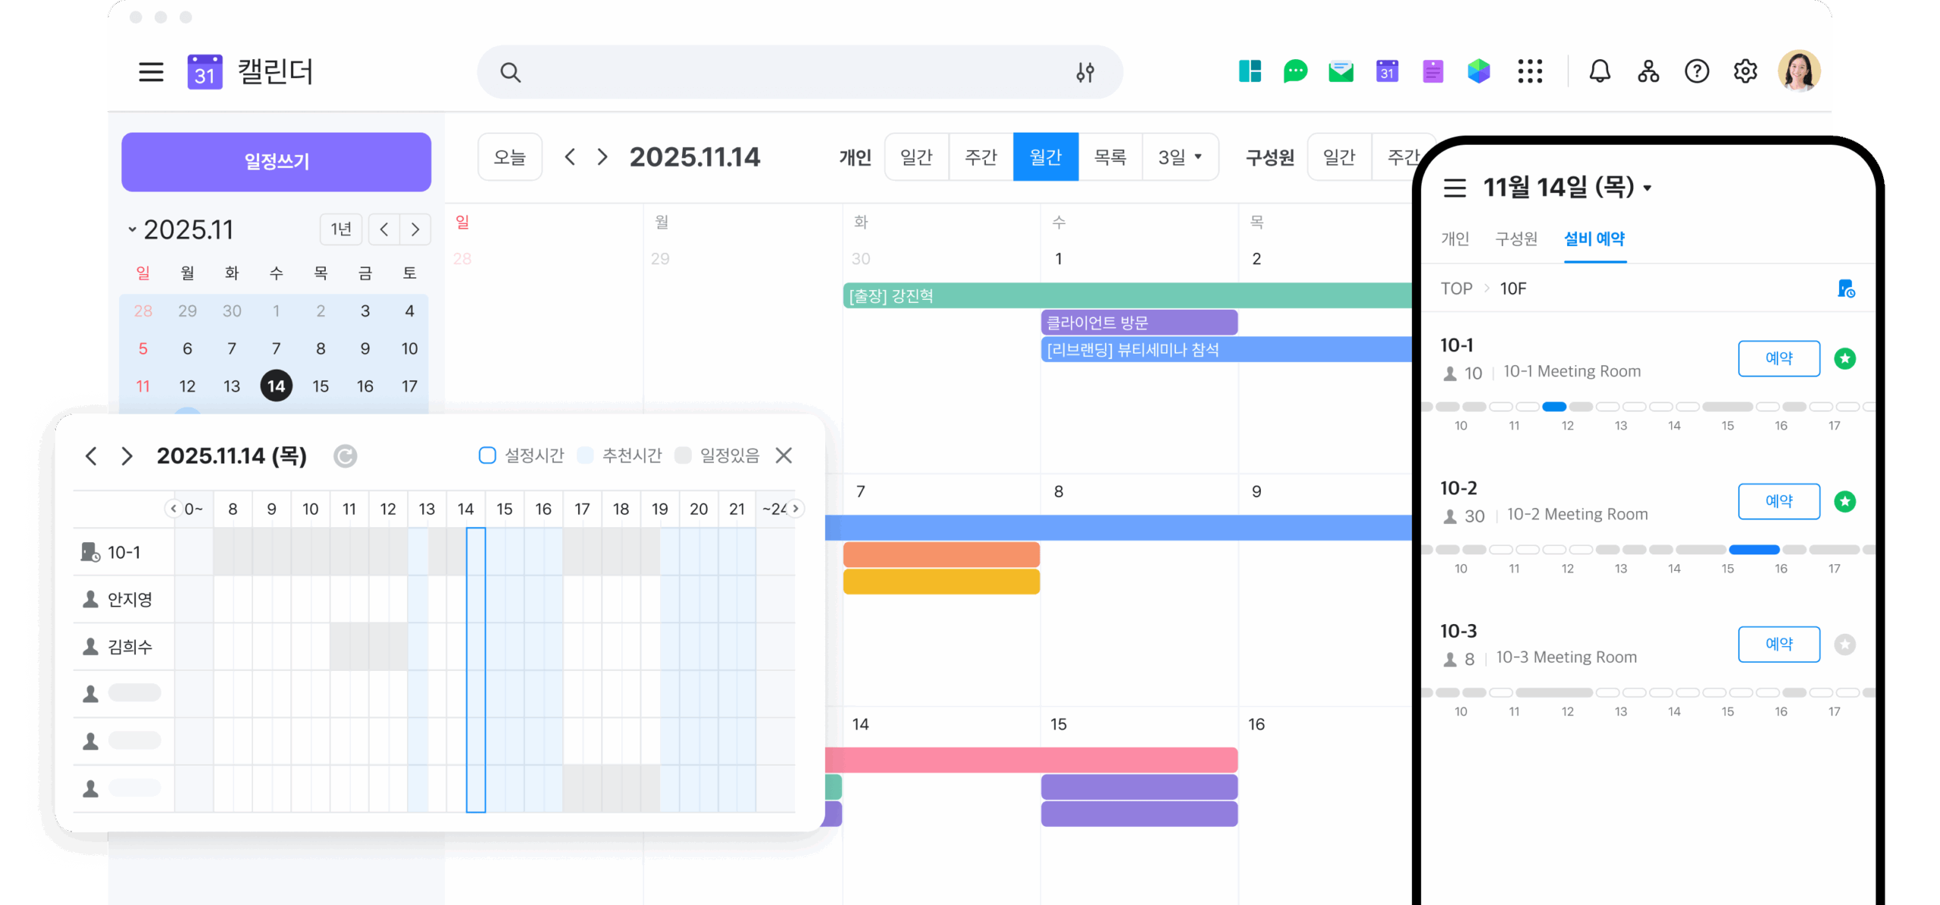Click inside the search input field
The width and height of the screenshot is (1940, 905).
click(x=799, y=73)
